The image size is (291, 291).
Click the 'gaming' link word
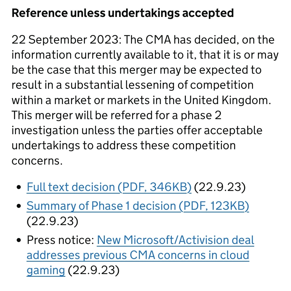46,271
